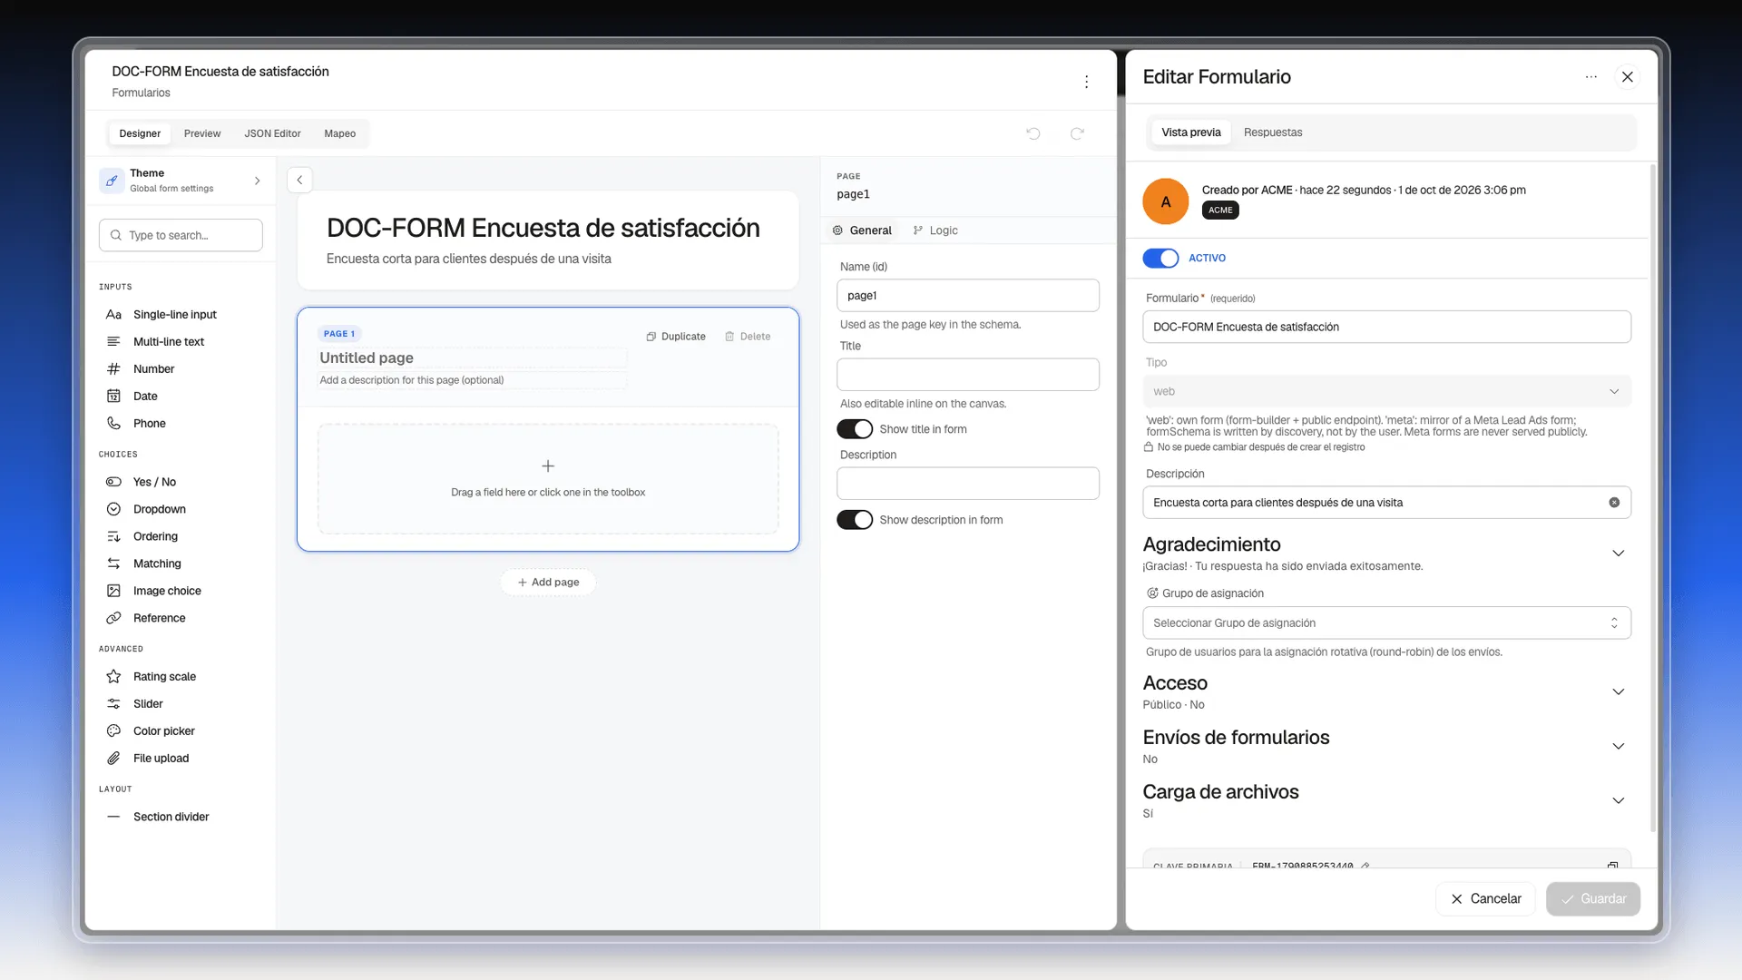Image resolution: width=1742 pixels, height=980 pixels.
Task: Focus the toolbox Type to search field
Action: (181, 235)
